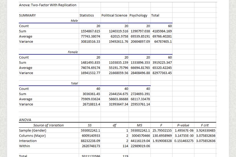This screenshot has width=236, height=157.
Task: Click cell value 20604897.09
Action: (140, 42)
